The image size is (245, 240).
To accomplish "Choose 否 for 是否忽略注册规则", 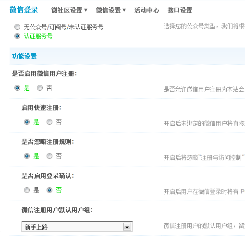I will click(x=49, y=156).
